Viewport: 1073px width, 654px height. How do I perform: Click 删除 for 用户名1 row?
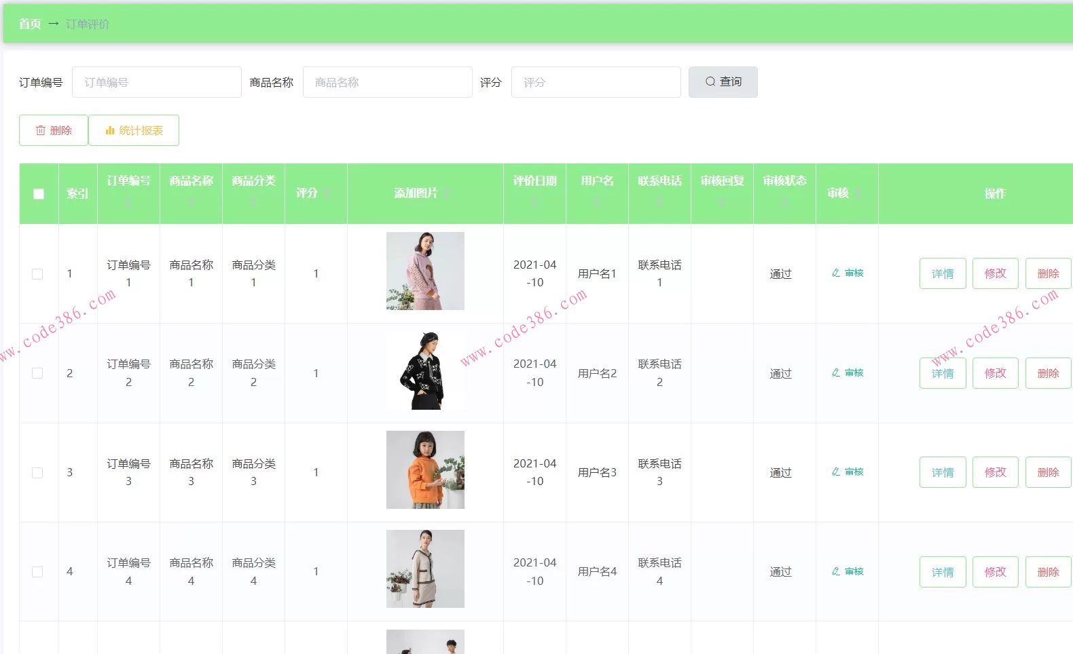point(1049,273)
